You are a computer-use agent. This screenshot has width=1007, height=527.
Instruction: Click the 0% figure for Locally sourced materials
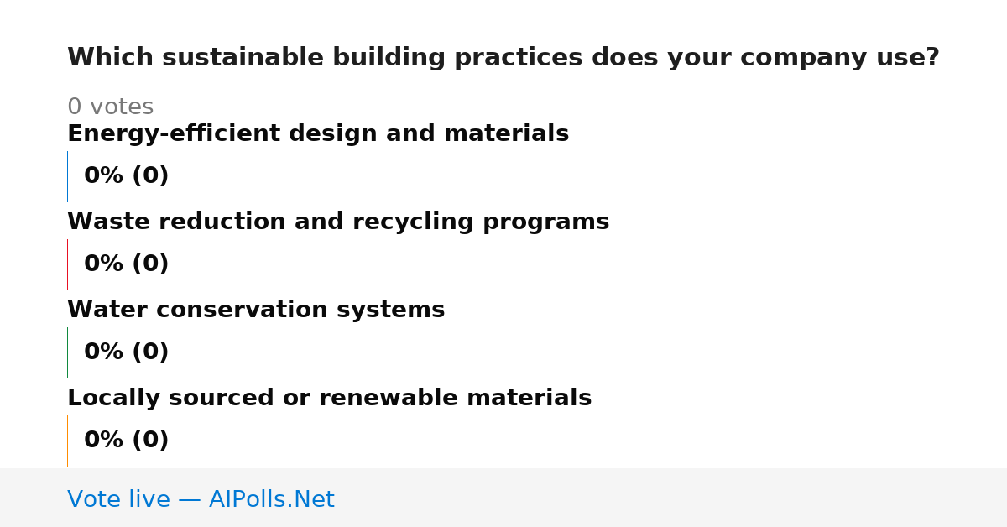click(x=104, y=441)
